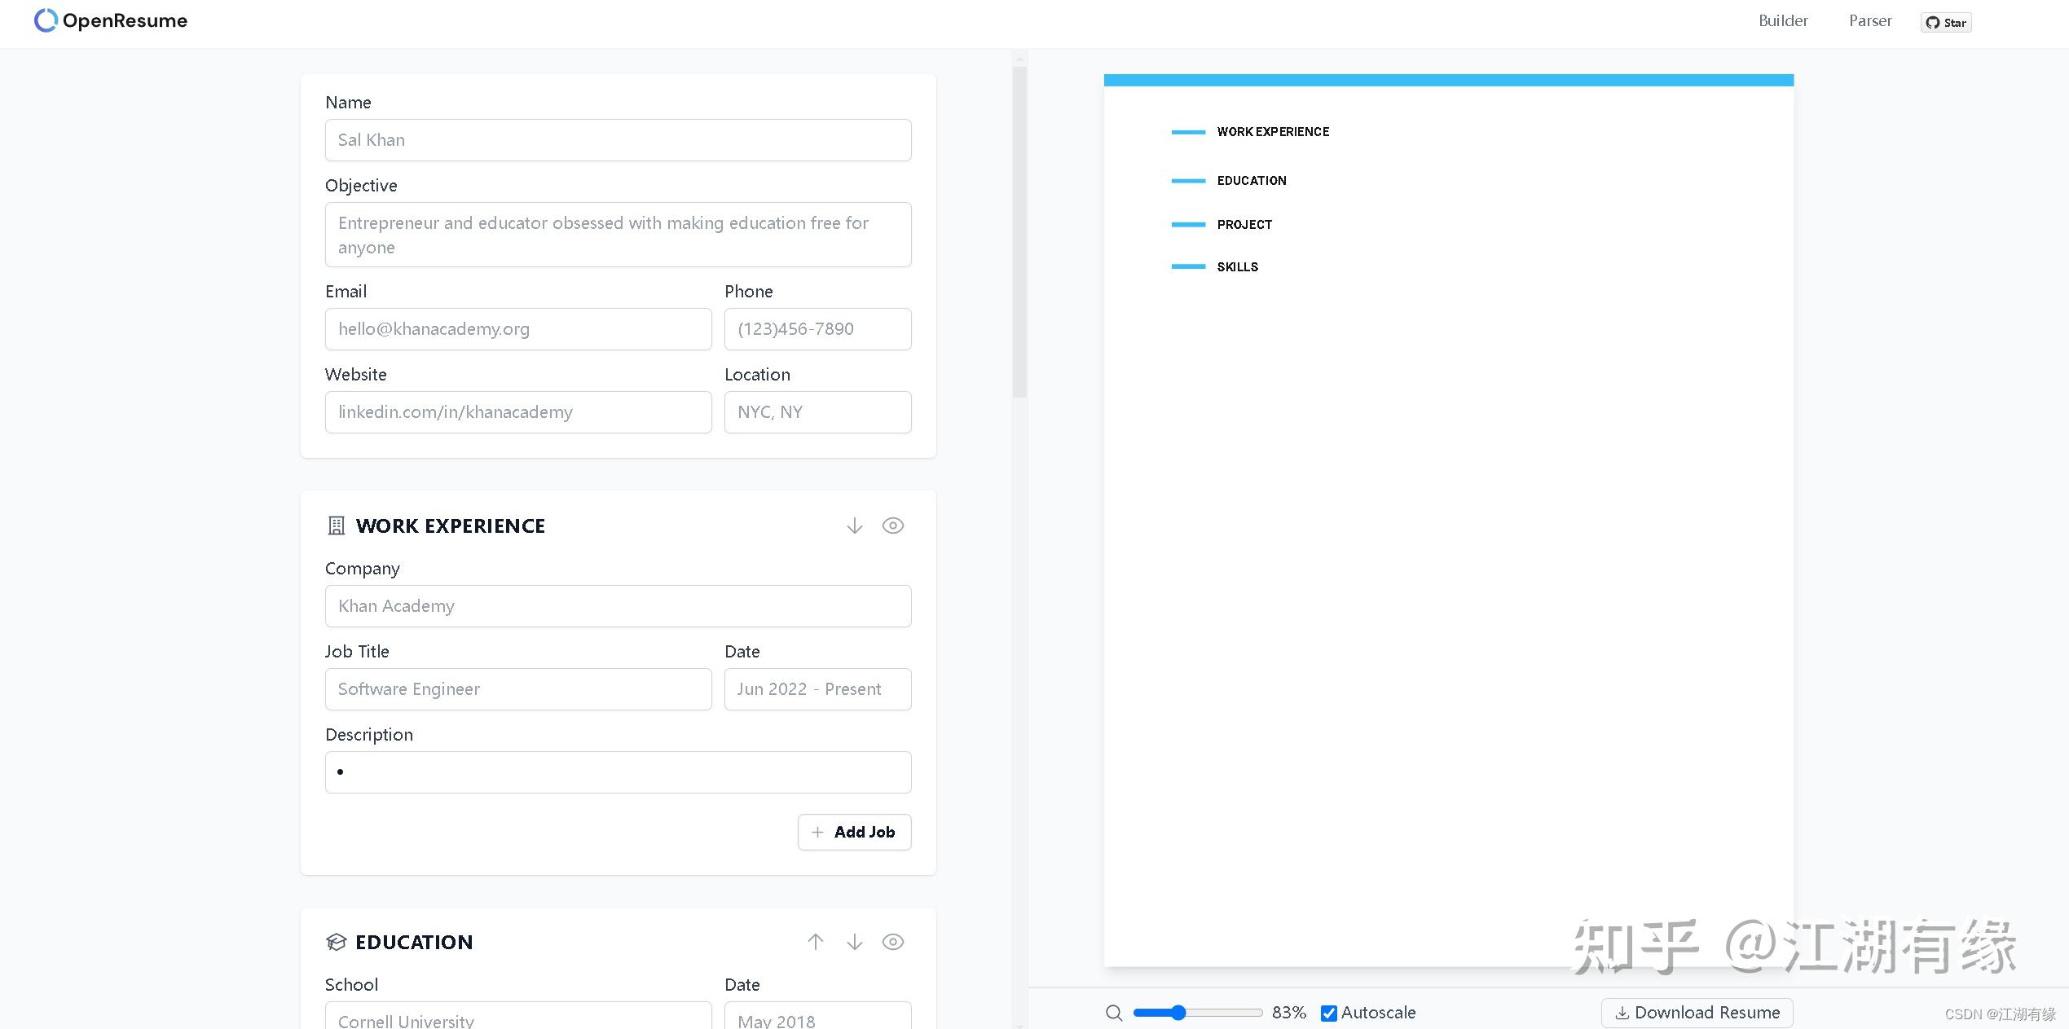This screenshot has height=1029, width=2069.
Task: Click the building icon beside Work Experience
Action: coord(336,525)
